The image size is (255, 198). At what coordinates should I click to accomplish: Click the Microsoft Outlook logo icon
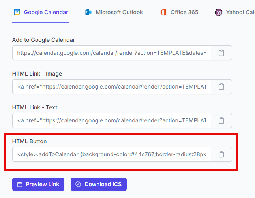88,12
